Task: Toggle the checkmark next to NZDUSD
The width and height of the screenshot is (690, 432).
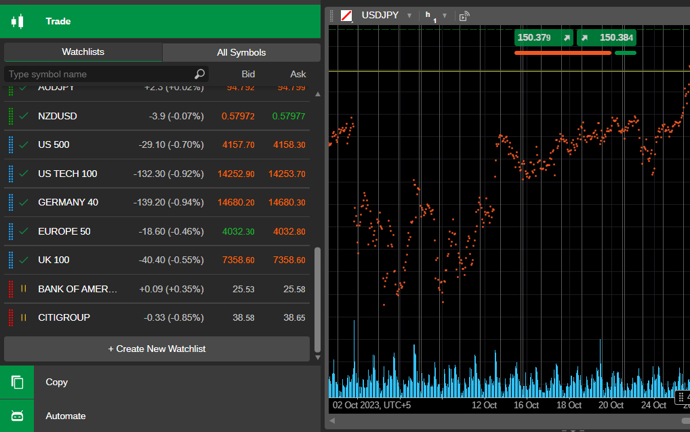Action: pyautogui.click(x=24, y=116)
